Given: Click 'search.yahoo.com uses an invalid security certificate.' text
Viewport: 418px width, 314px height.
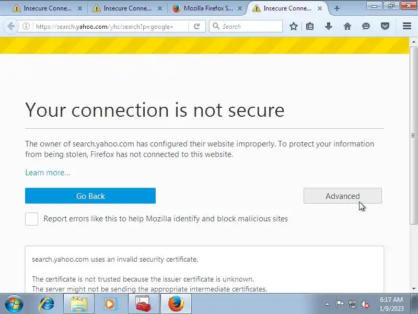Looking at the screenshot, I should click(115, 259).
